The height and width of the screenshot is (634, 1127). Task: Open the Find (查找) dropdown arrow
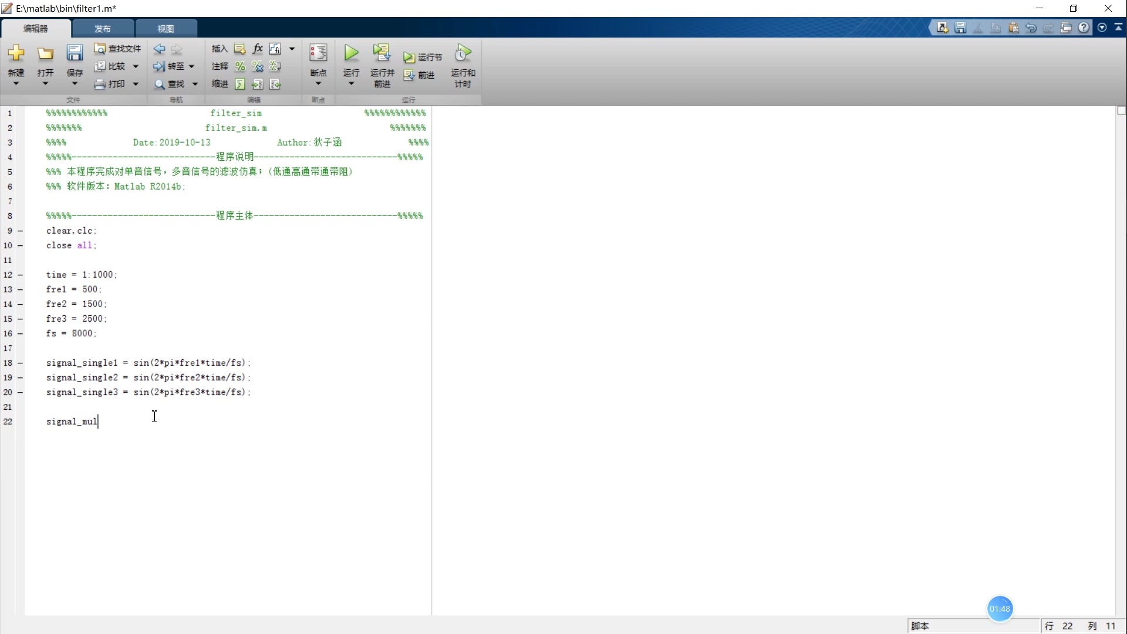point(195,84)
